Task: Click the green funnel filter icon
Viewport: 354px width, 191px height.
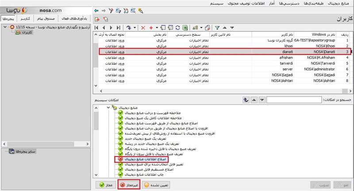Action: click(217, 27)
